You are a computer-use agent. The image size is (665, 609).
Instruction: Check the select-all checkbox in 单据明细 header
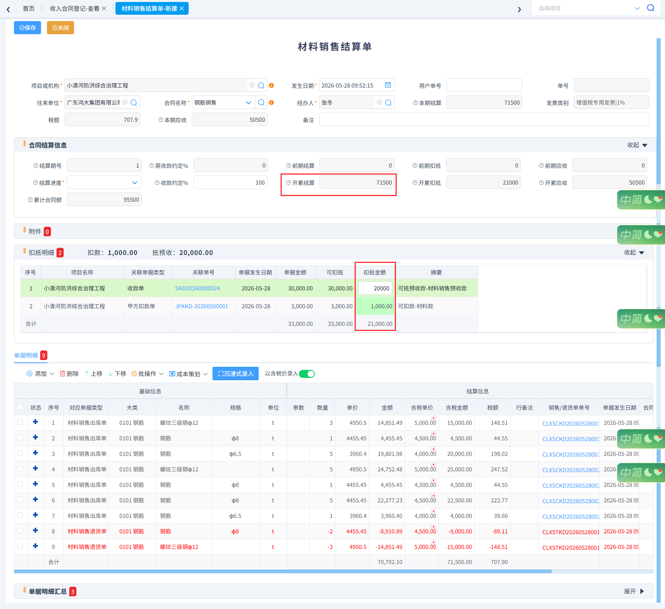pos(20,407)
